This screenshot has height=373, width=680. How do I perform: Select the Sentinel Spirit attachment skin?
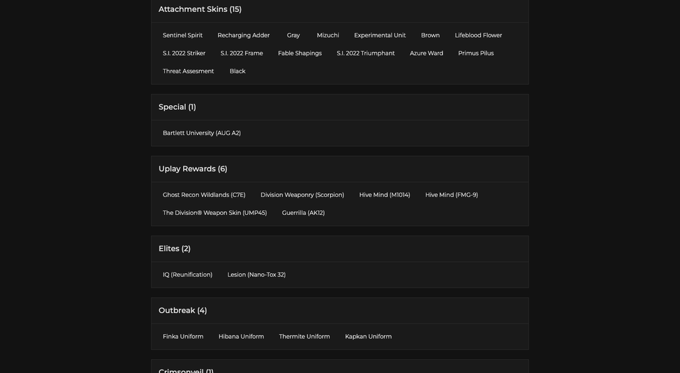click(183, 35)
